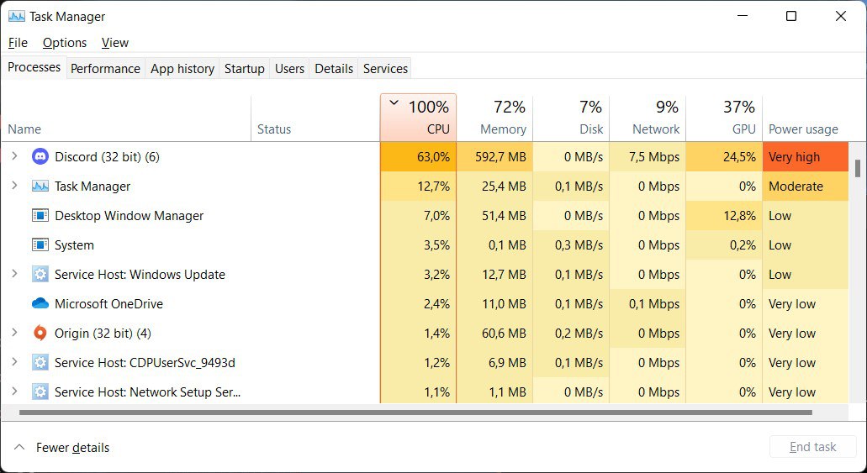Expand the Discord process group
The height and width of the screenshot is (473, 867).
(x=15, y=156)
